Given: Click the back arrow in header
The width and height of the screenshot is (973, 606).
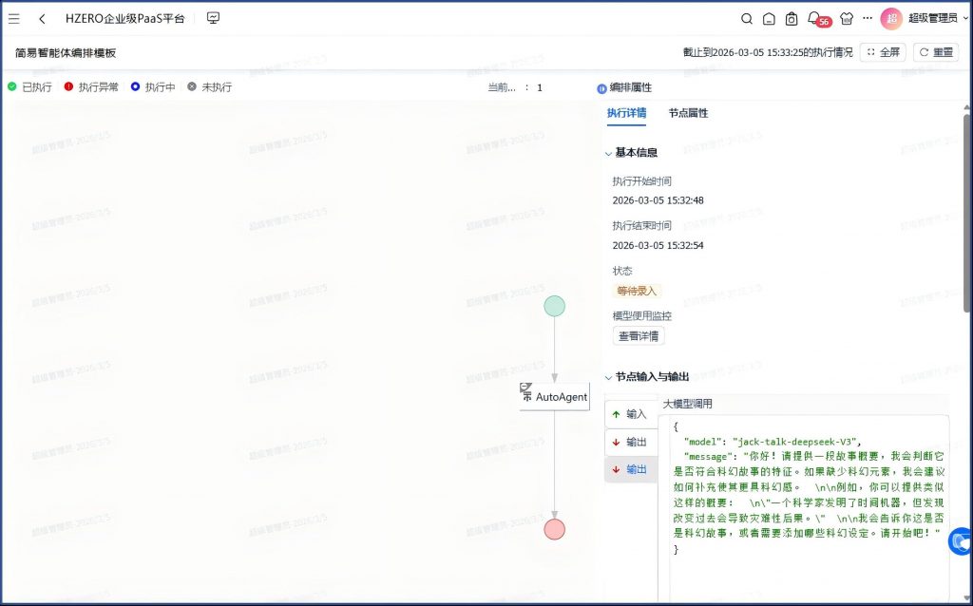Looking at the screenshot, I should (x=42, y=18).
